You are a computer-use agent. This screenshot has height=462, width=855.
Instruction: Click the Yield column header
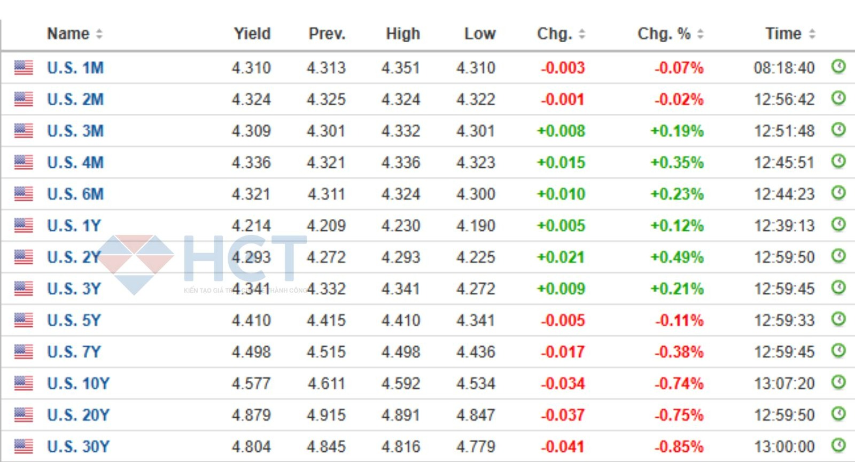coord(252,34)
